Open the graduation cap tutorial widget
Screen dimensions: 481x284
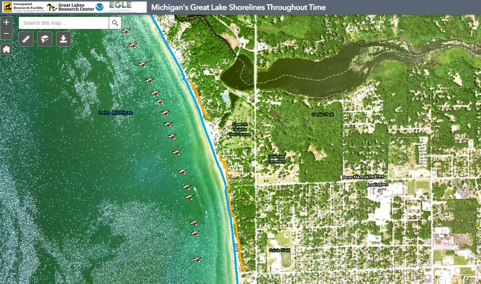(x=45, y=39)
